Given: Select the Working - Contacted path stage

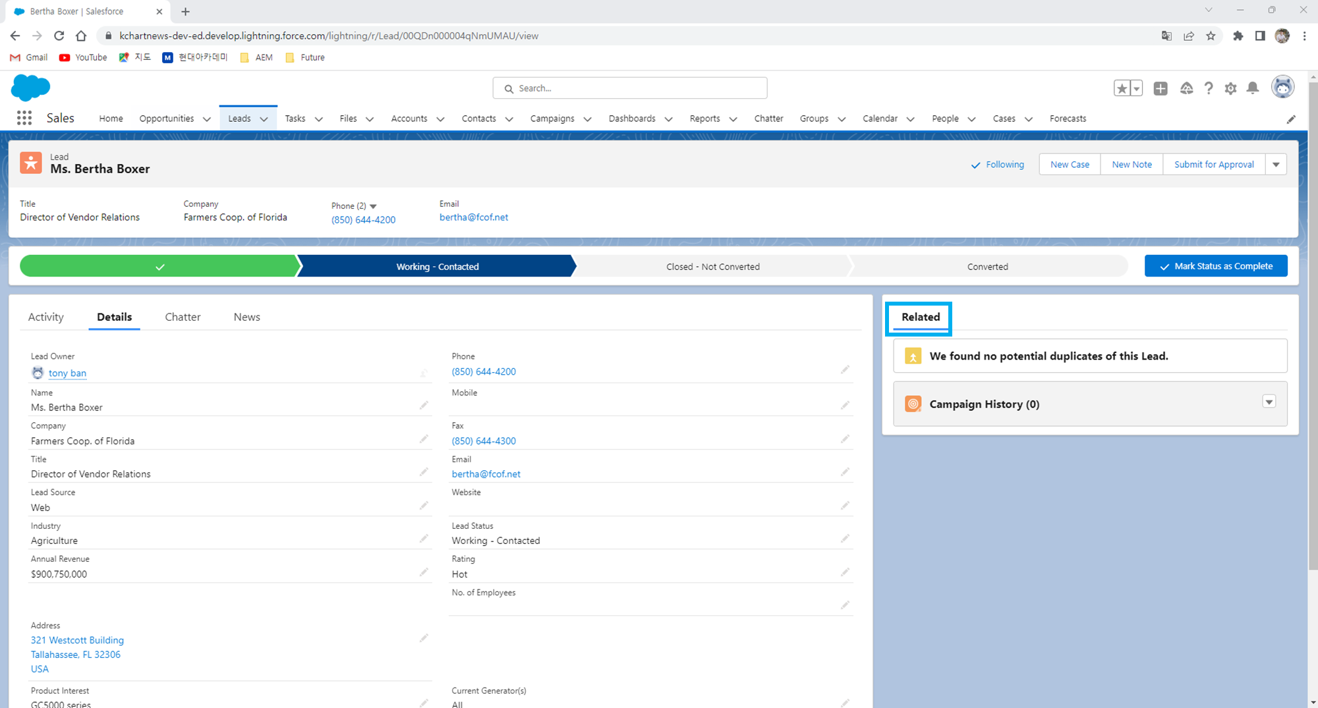Looking at the screenshot, I should click(x=437, y=266).
